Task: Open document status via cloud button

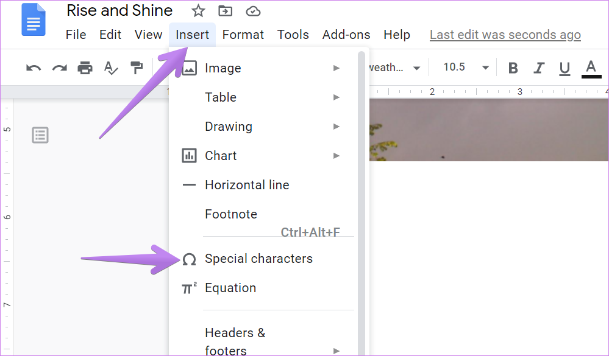Action: click(252, 10)
